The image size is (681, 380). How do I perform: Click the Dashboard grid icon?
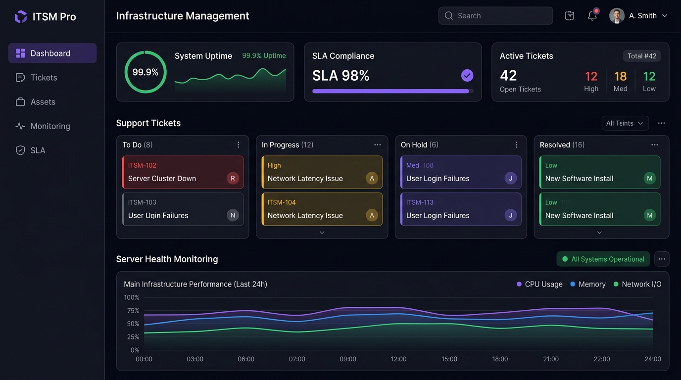[20, 53]
